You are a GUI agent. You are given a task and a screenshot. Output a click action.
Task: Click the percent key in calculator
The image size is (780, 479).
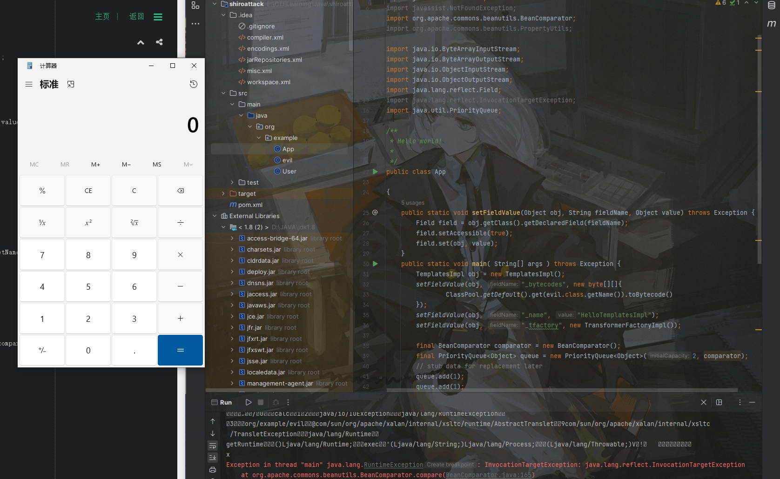tap(42, 191)
